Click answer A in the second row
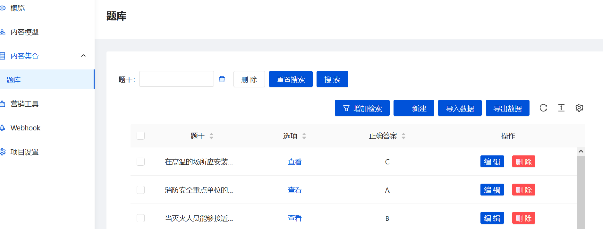Viewport: 603px width, 229px height. (387, 190)
